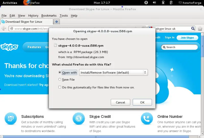Screen dimensions: 204x138
Task: Open the Bookmarks menu
Action: 49,16
